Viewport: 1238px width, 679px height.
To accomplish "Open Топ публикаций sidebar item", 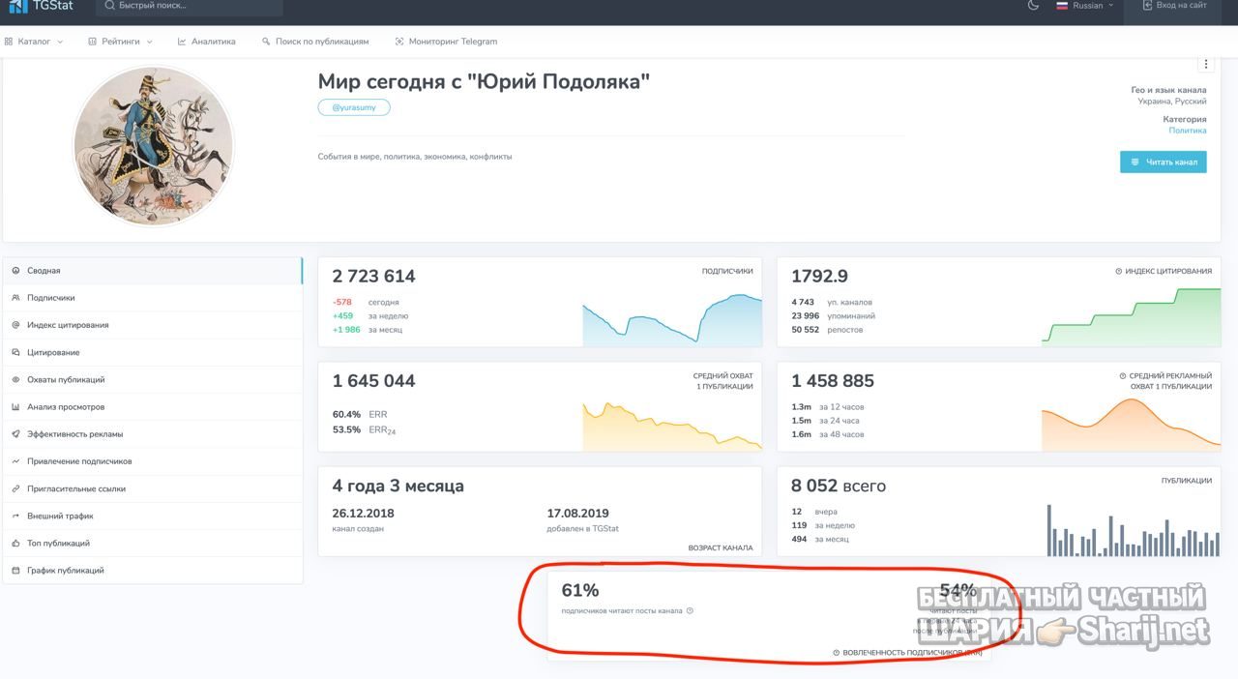I will pos(152,544).
